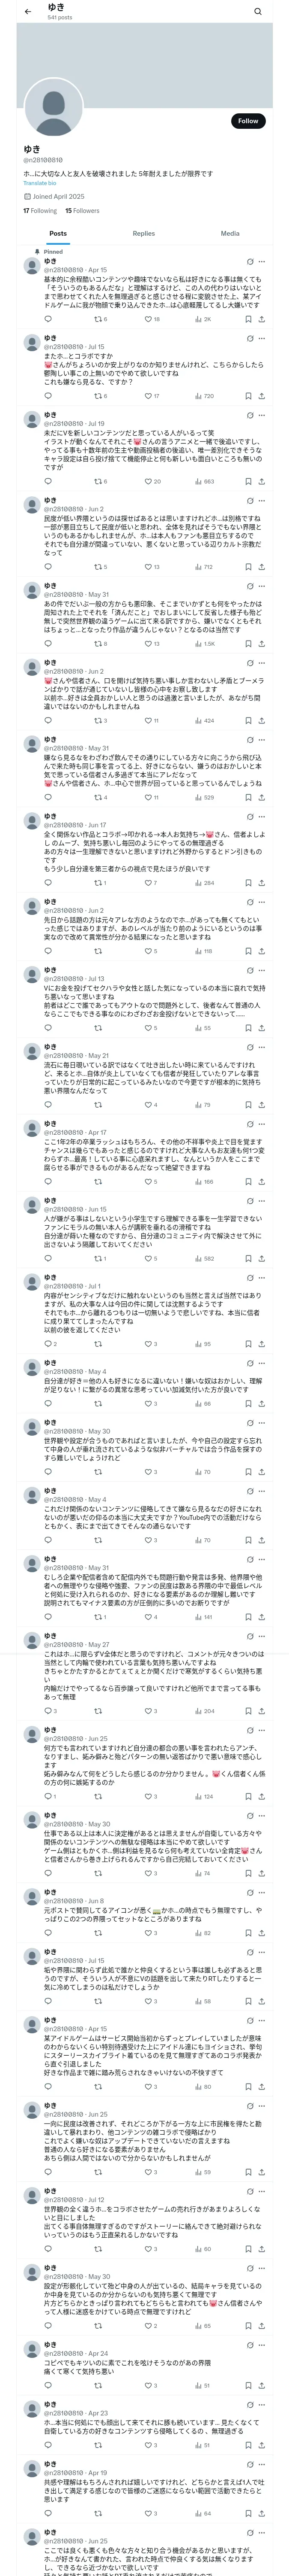Click the Follow button
Image resolution: width=289 pixels, height=2576 pixels.
click(x=247, y=121)
